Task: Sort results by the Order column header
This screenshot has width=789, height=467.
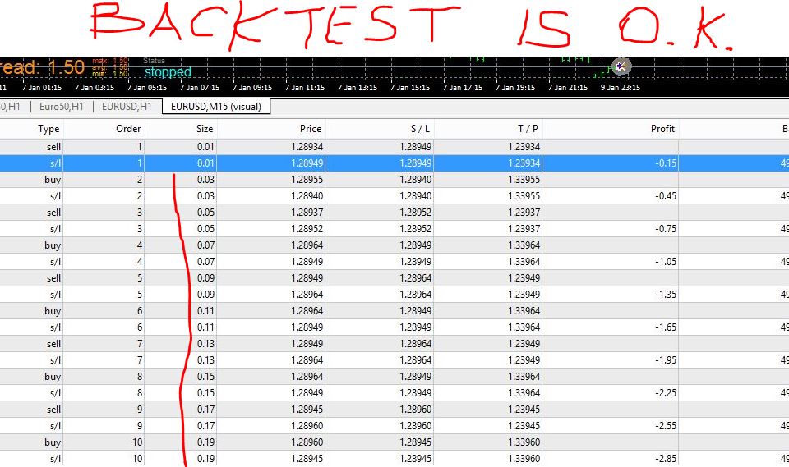Action: point(128,129)
